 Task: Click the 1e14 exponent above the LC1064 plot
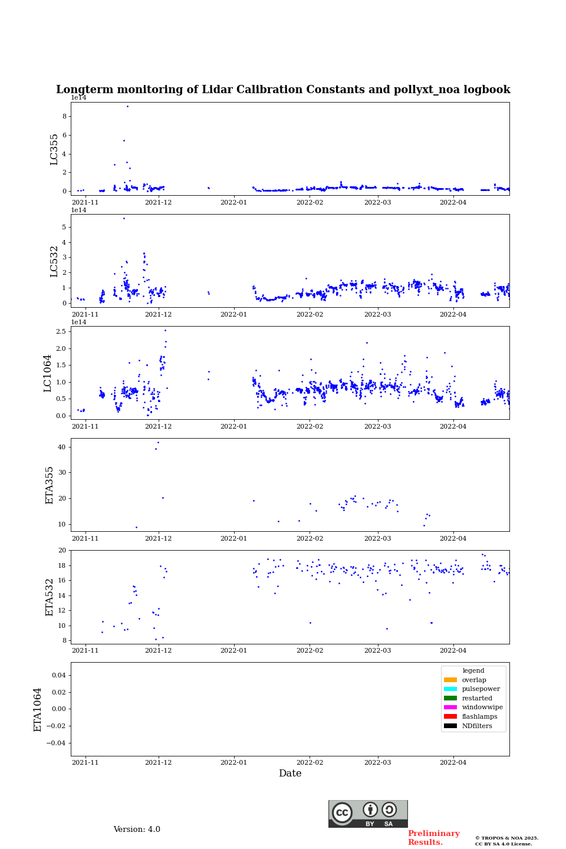pos(79,322)
